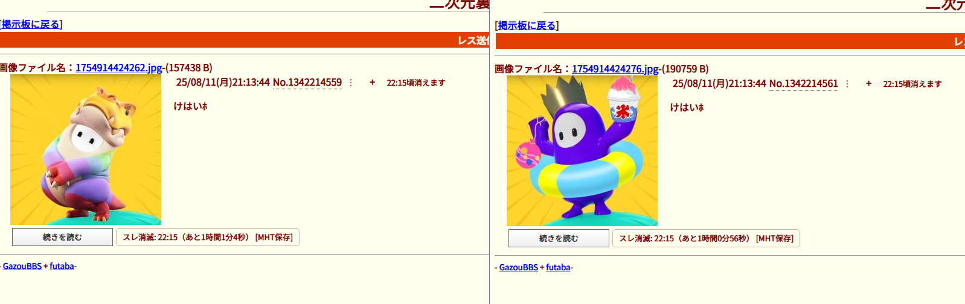Open file link 1754914424262.jpg

pyautogui.click(x=119, y=68)
